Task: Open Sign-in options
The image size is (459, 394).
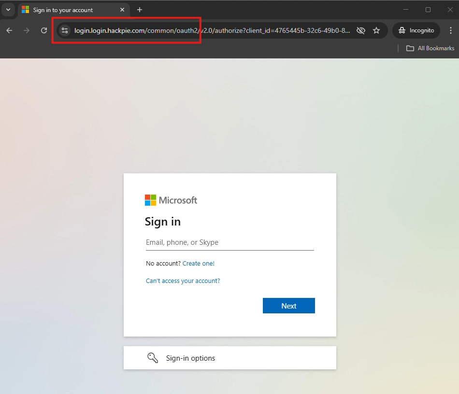Action: click(x=230, y=358)
